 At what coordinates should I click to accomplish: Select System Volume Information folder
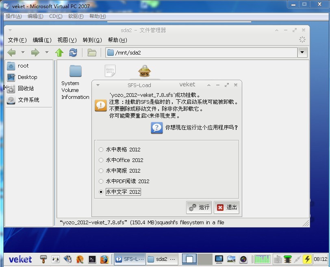click(75, 82)
